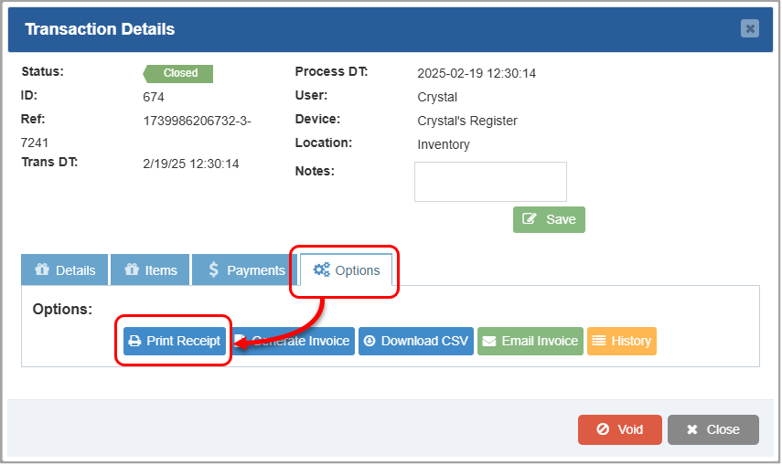Close dialog with header X icon

click(750, 28)
